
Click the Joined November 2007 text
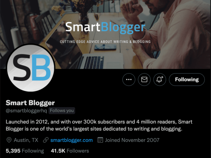[132, 140]
